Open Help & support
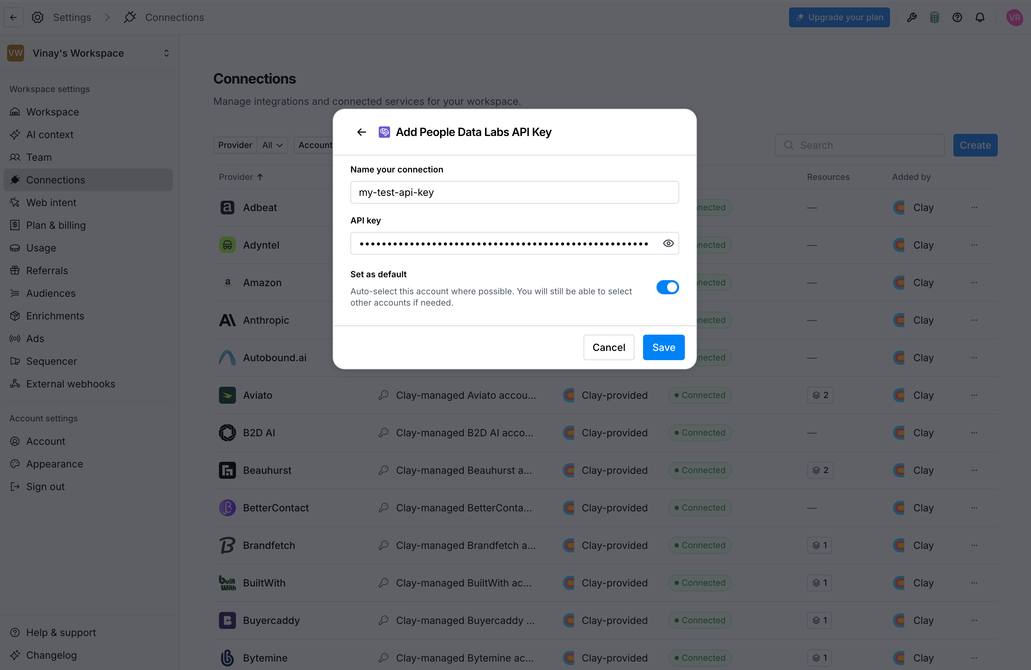The height and width of the screenshot is (670, 1031). click(88, 633)
